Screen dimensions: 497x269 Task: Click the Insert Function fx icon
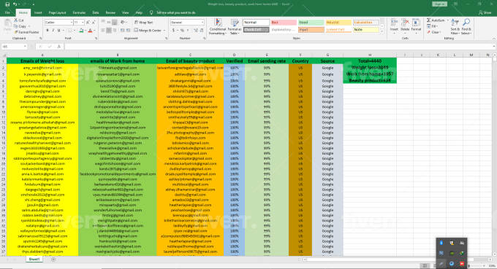tap(59, 47)
